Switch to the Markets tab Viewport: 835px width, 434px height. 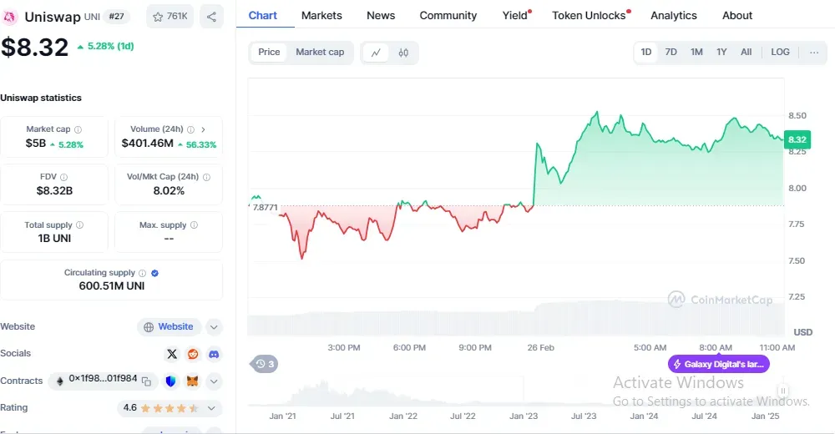pos(321,15)
